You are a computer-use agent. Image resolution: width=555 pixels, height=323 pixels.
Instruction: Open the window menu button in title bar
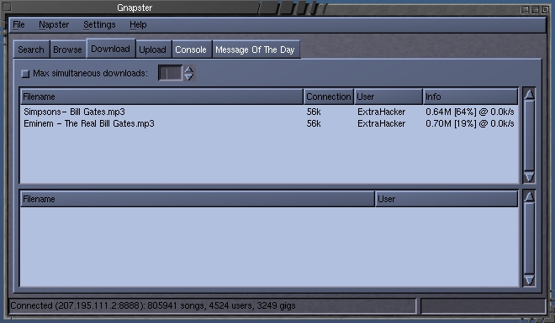point(7,7)
